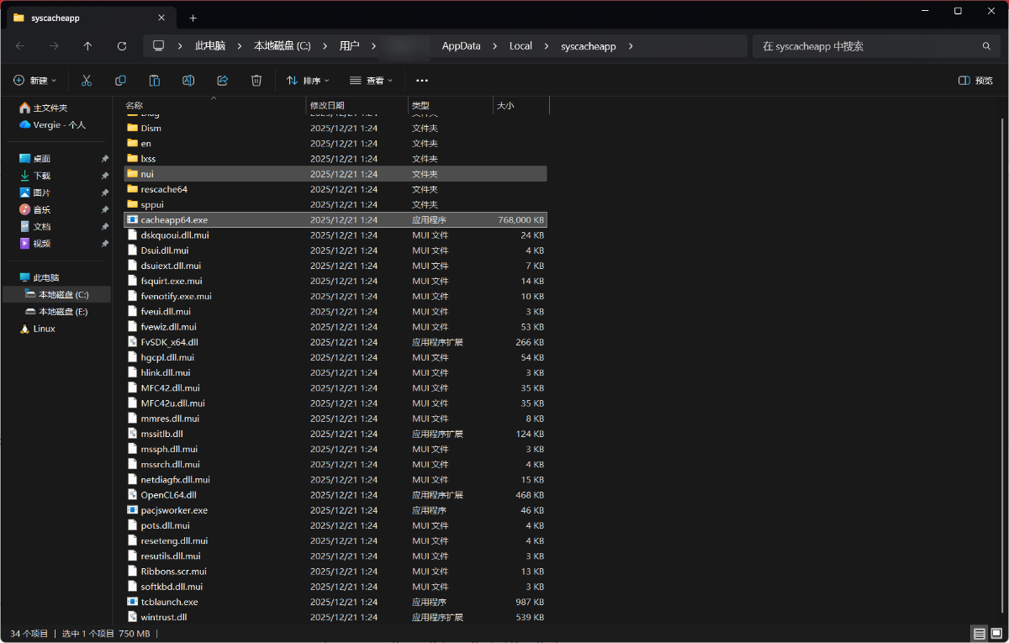The image size is (1009, 643).
Task: Go up one folder level
Action: coord(87,46)
